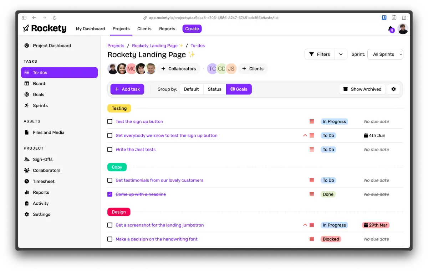Click browser sidebar toggle icon
Image resolution: width=428 pixels, height=271 pixels.
(x=24, y=17)
